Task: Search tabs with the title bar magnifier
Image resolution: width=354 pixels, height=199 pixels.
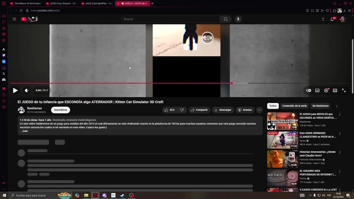Action: [334, 3]
